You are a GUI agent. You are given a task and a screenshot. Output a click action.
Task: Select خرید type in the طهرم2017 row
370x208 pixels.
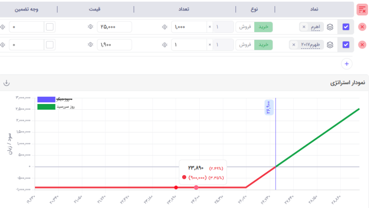coord(263,45)
